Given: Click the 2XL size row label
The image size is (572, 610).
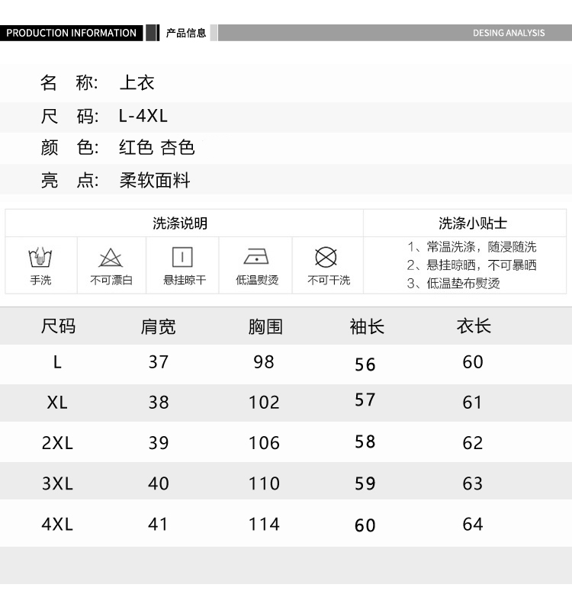Looking at the screenshot, I should click(x=57, y=443).
